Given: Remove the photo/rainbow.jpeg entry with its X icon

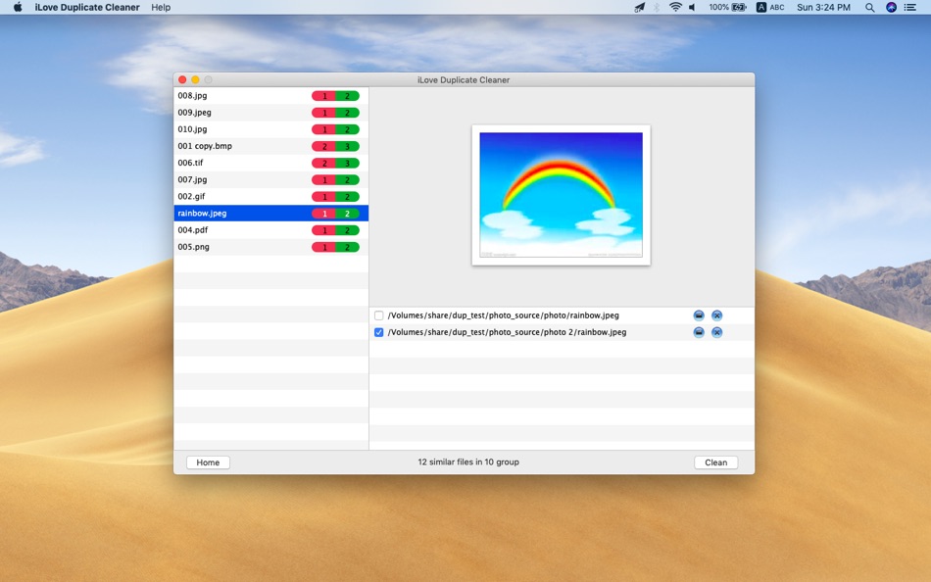Looking at the screenshot, I should (x=716, y=315).
